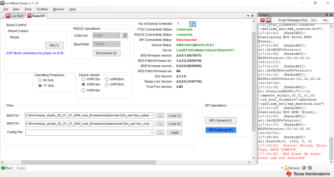Click Load (3) for BSS firmware
The height and width of the screenshot is (177, 334).
[x=175, y=116]
